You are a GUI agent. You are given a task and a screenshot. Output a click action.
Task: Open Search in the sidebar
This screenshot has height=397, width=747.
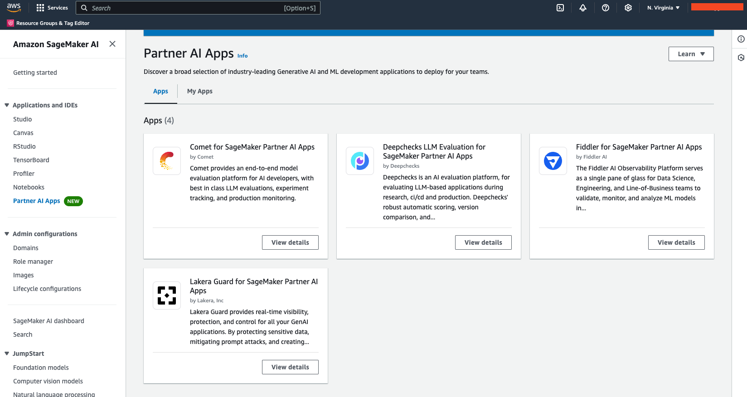coord(23,334)
